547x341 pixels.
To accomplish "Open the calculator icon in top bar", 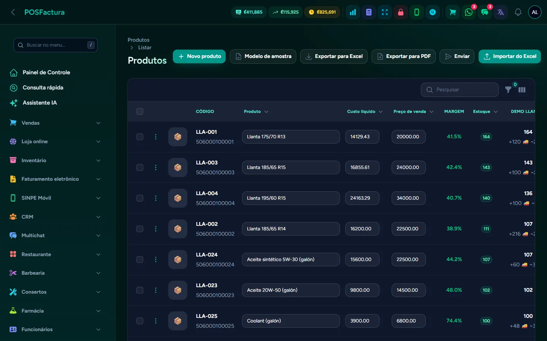I will tap(369, 12).
